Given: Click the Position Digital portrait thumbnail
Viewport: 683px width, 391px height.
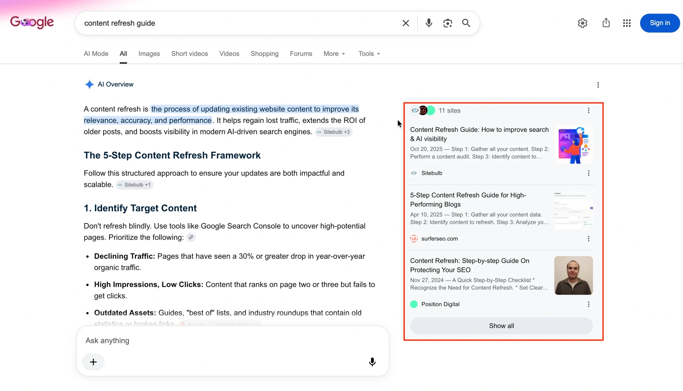Looking at the screenshot, I should (573, 275).
